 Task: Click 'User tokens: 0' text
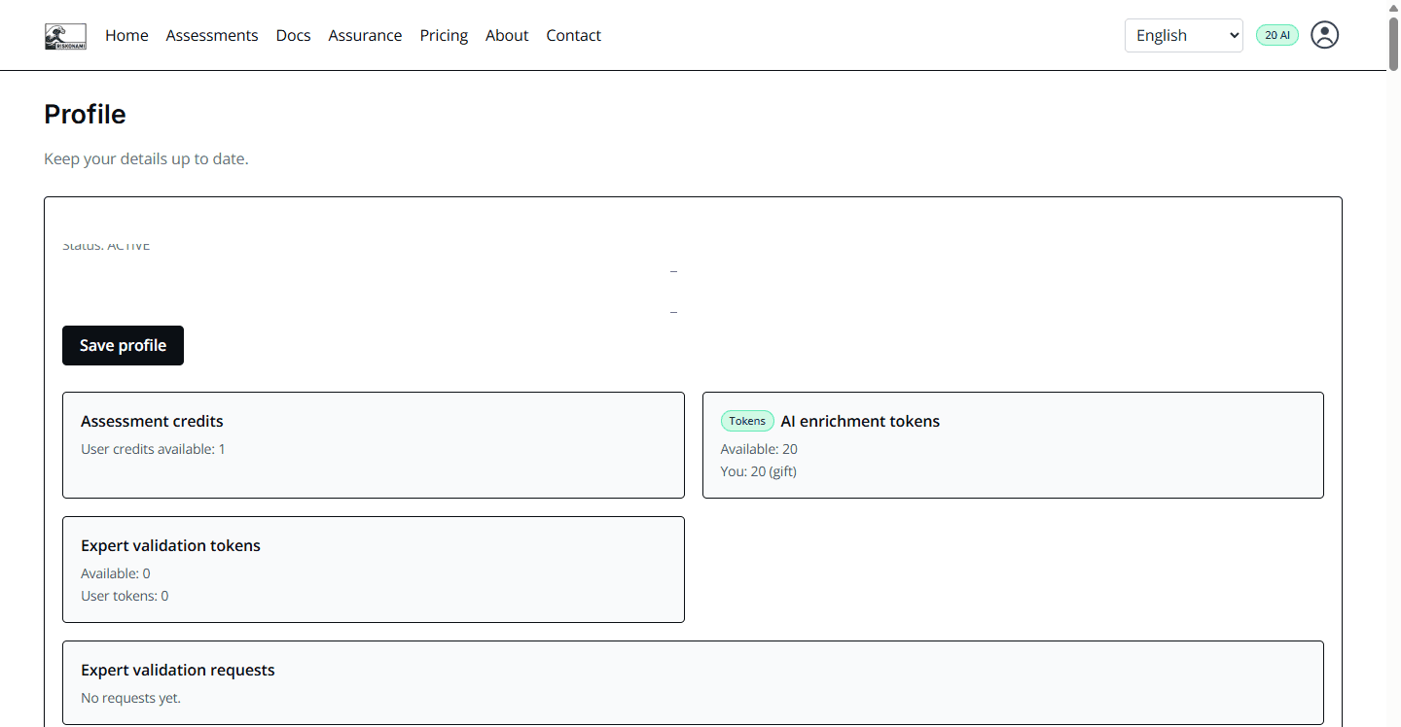pyautogui.click(x=125, y=596)
